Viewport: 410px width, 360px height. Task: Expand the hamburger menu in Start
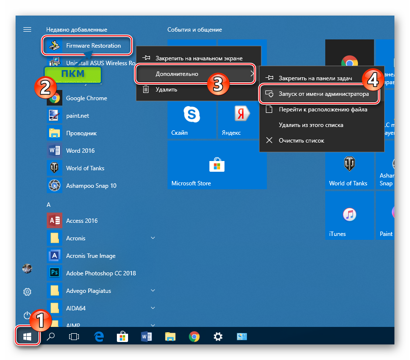27,30
